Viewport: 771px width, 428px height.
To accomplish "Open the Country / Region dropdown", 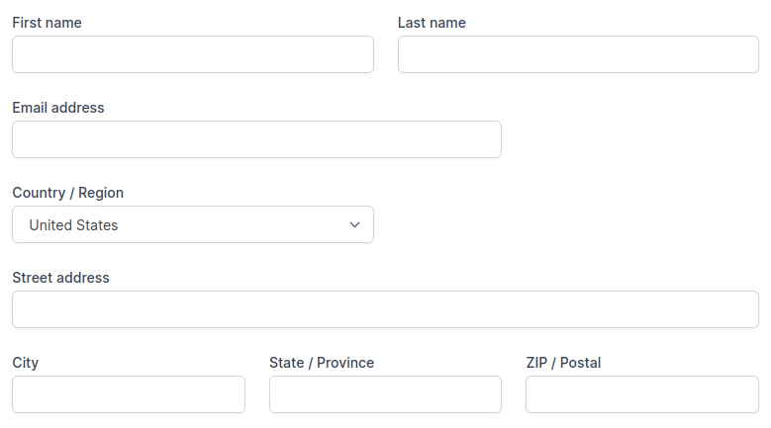I will pos(193,224).
